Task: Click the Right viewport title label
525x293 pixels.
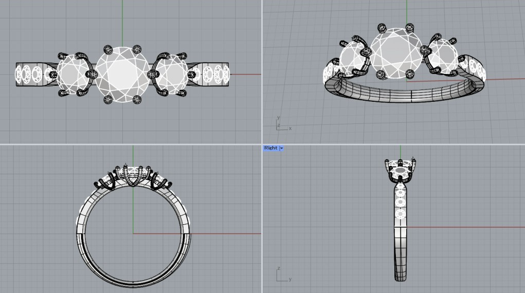Action: (x=270, y=148)
